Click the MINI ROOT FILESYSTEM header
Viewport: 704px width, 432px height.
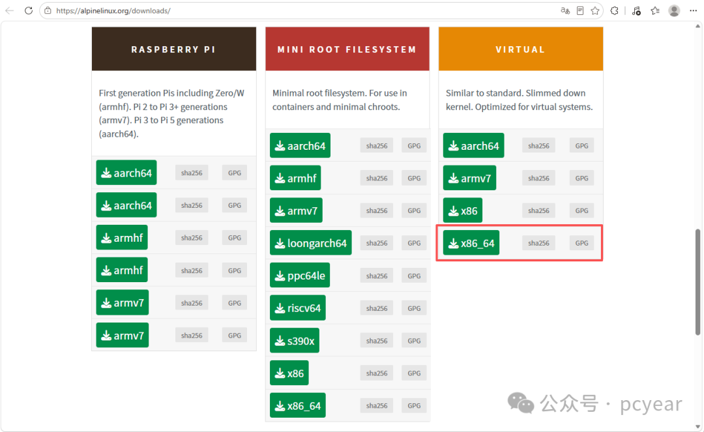click(347, 49)
